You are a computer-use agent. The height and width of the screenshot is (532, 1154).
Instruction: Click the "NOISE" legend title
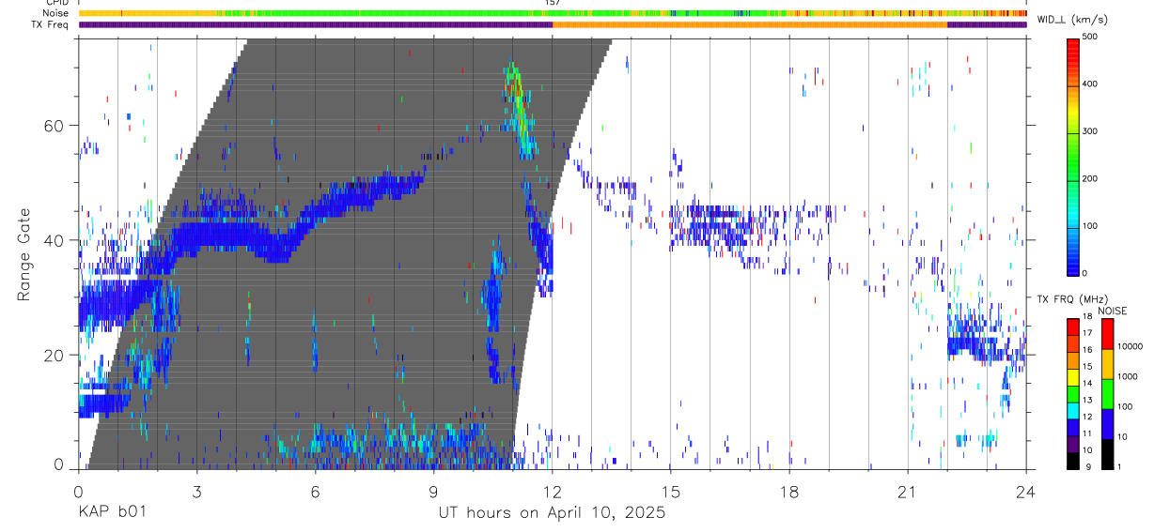[x=1112, y=311]
